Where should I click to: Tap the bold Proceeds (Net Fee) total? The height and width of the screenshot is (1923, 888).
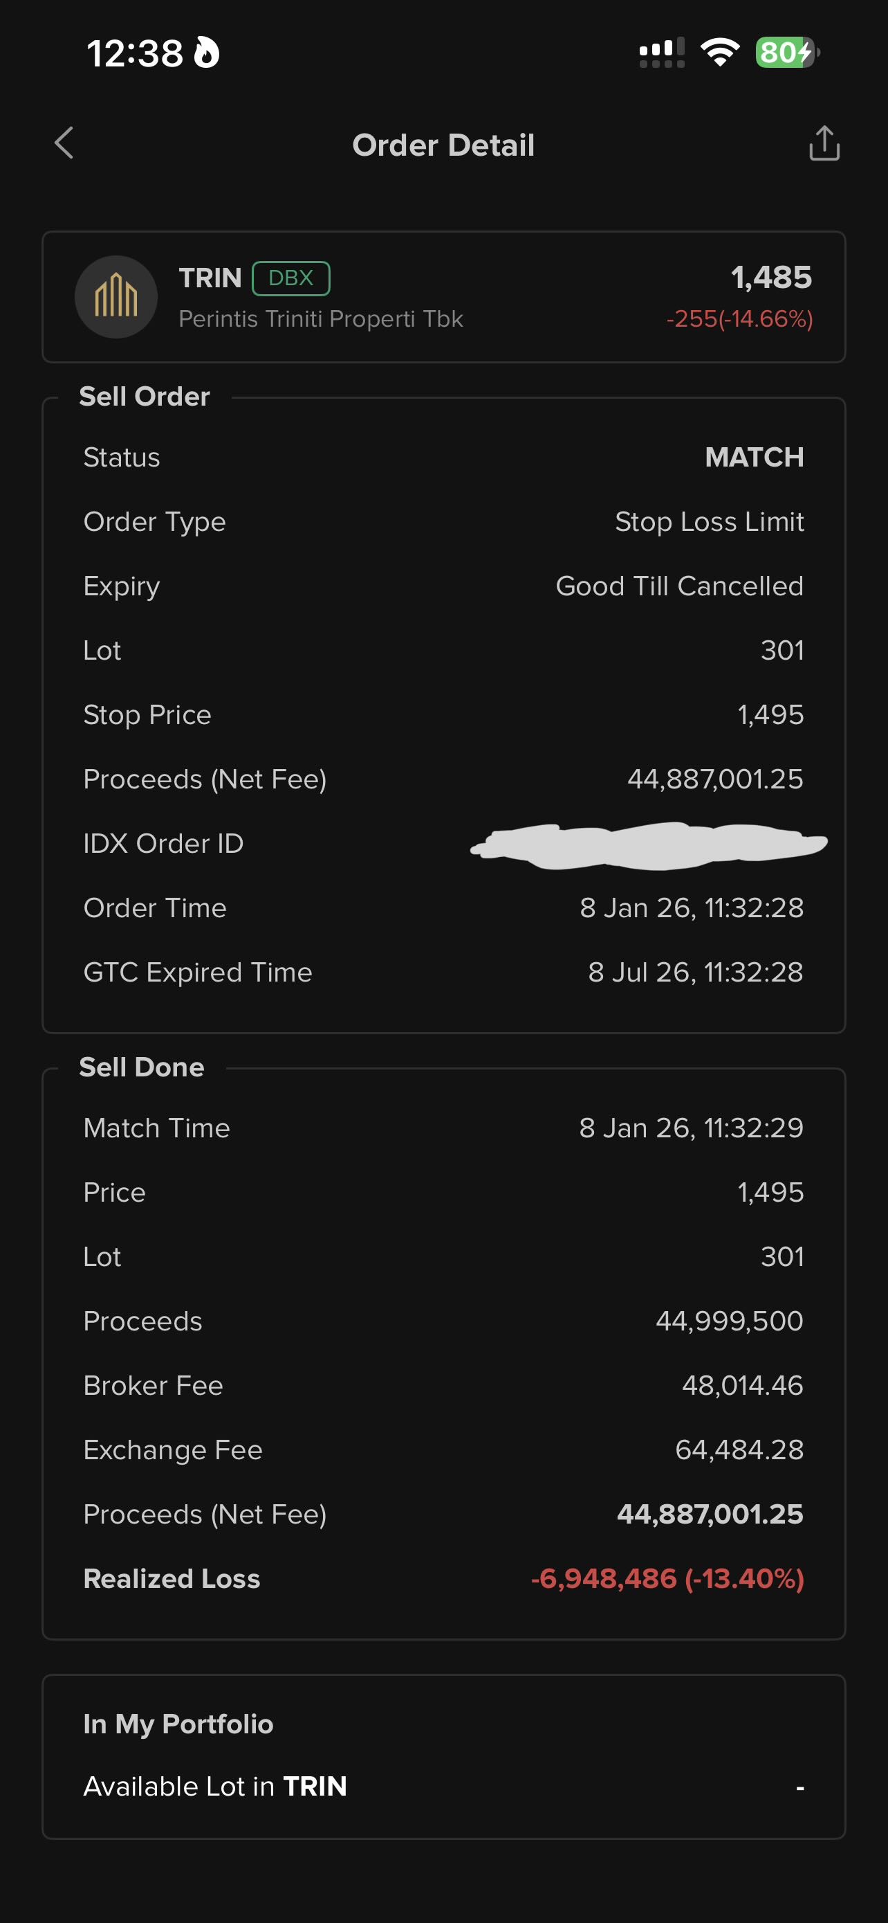coord(710,1514)
